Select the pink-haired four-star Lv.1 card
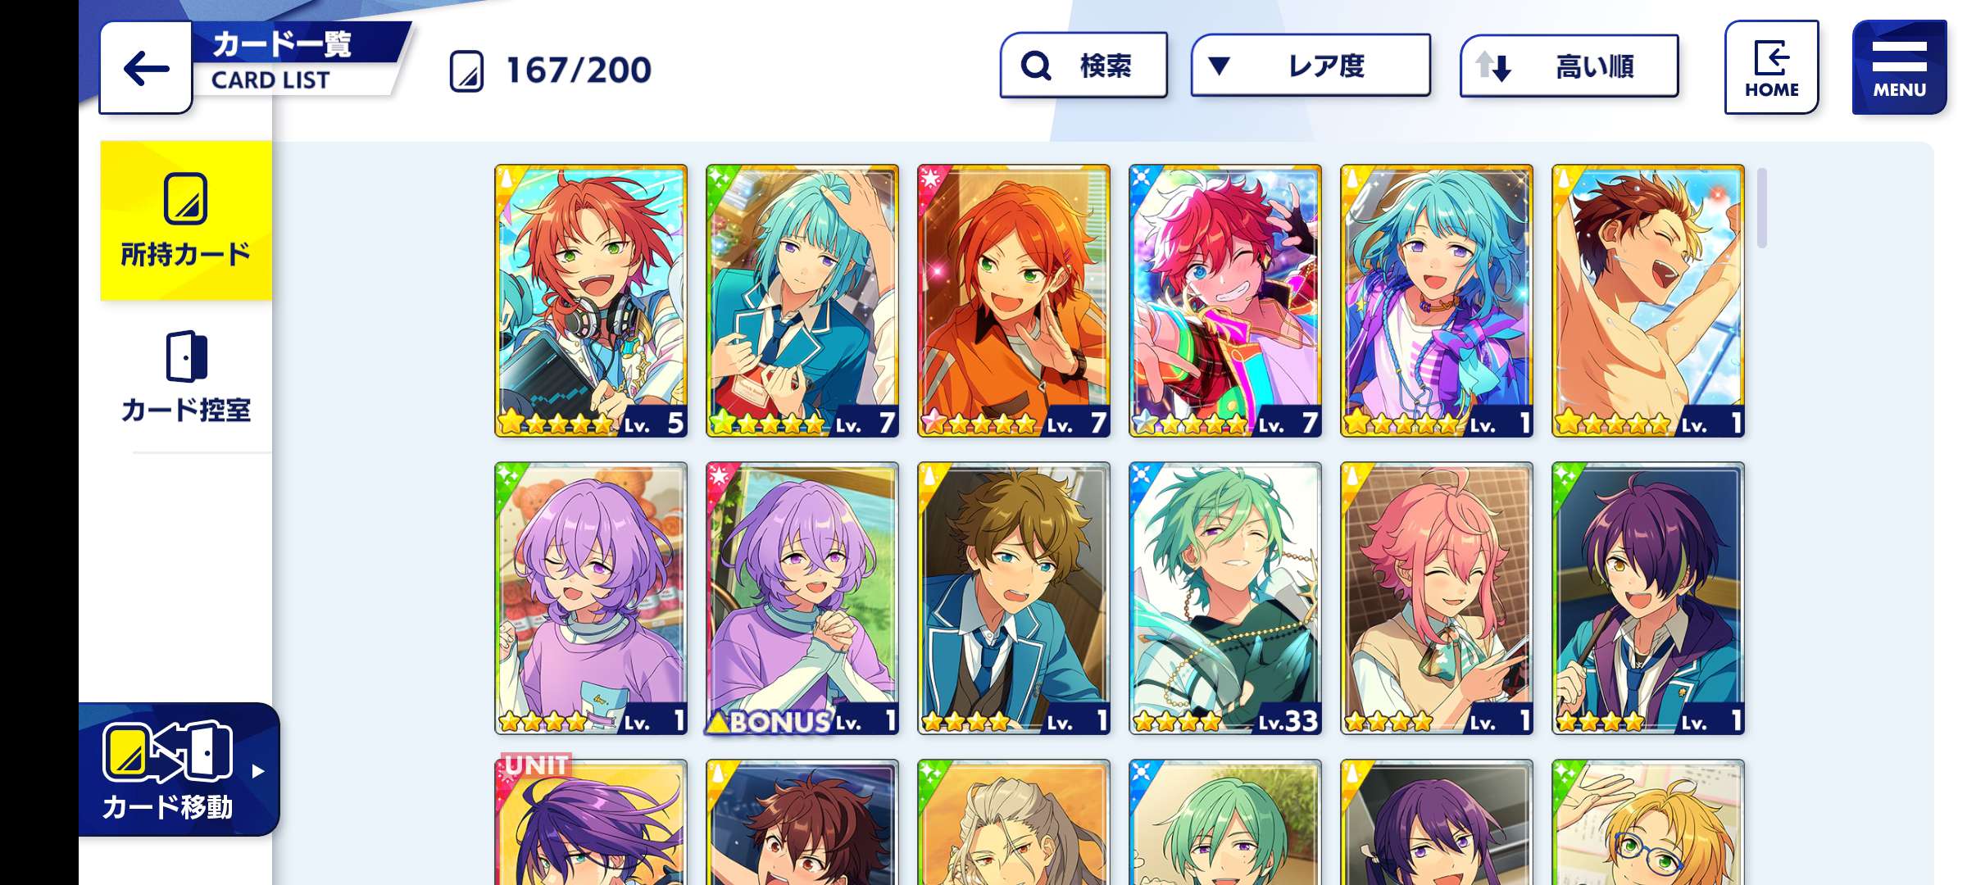Image resolution: width=1967 pixels, height=885 pixels. [x=1437, y=598]
